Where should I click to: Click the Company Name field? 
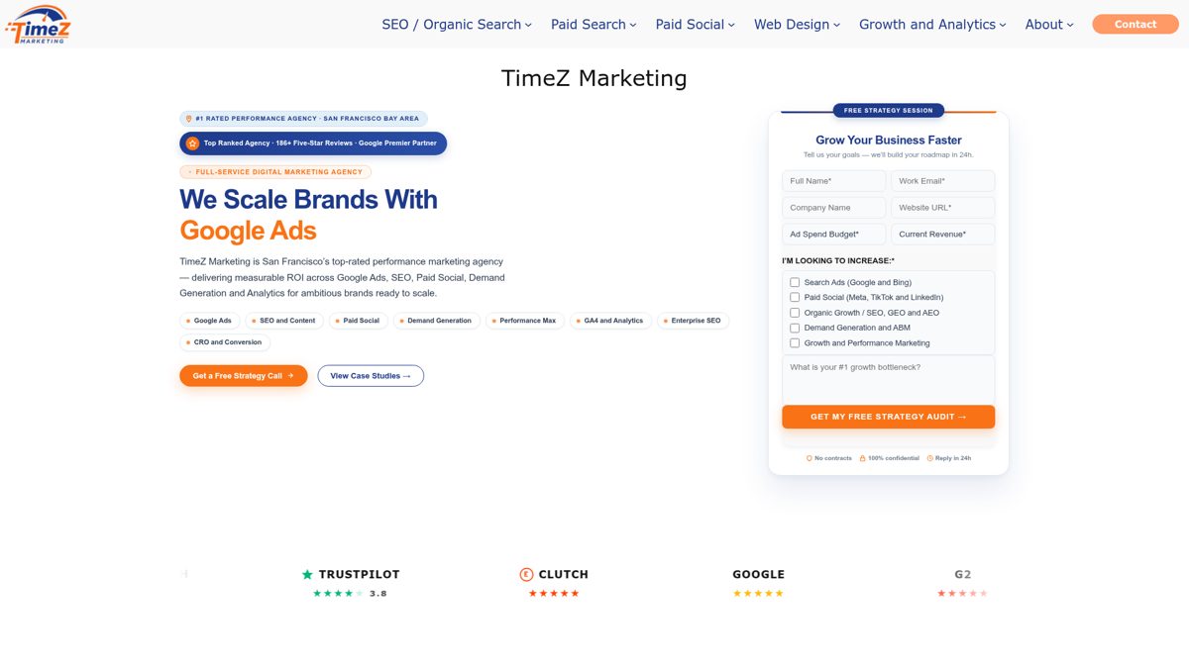[x=834, y=208]
